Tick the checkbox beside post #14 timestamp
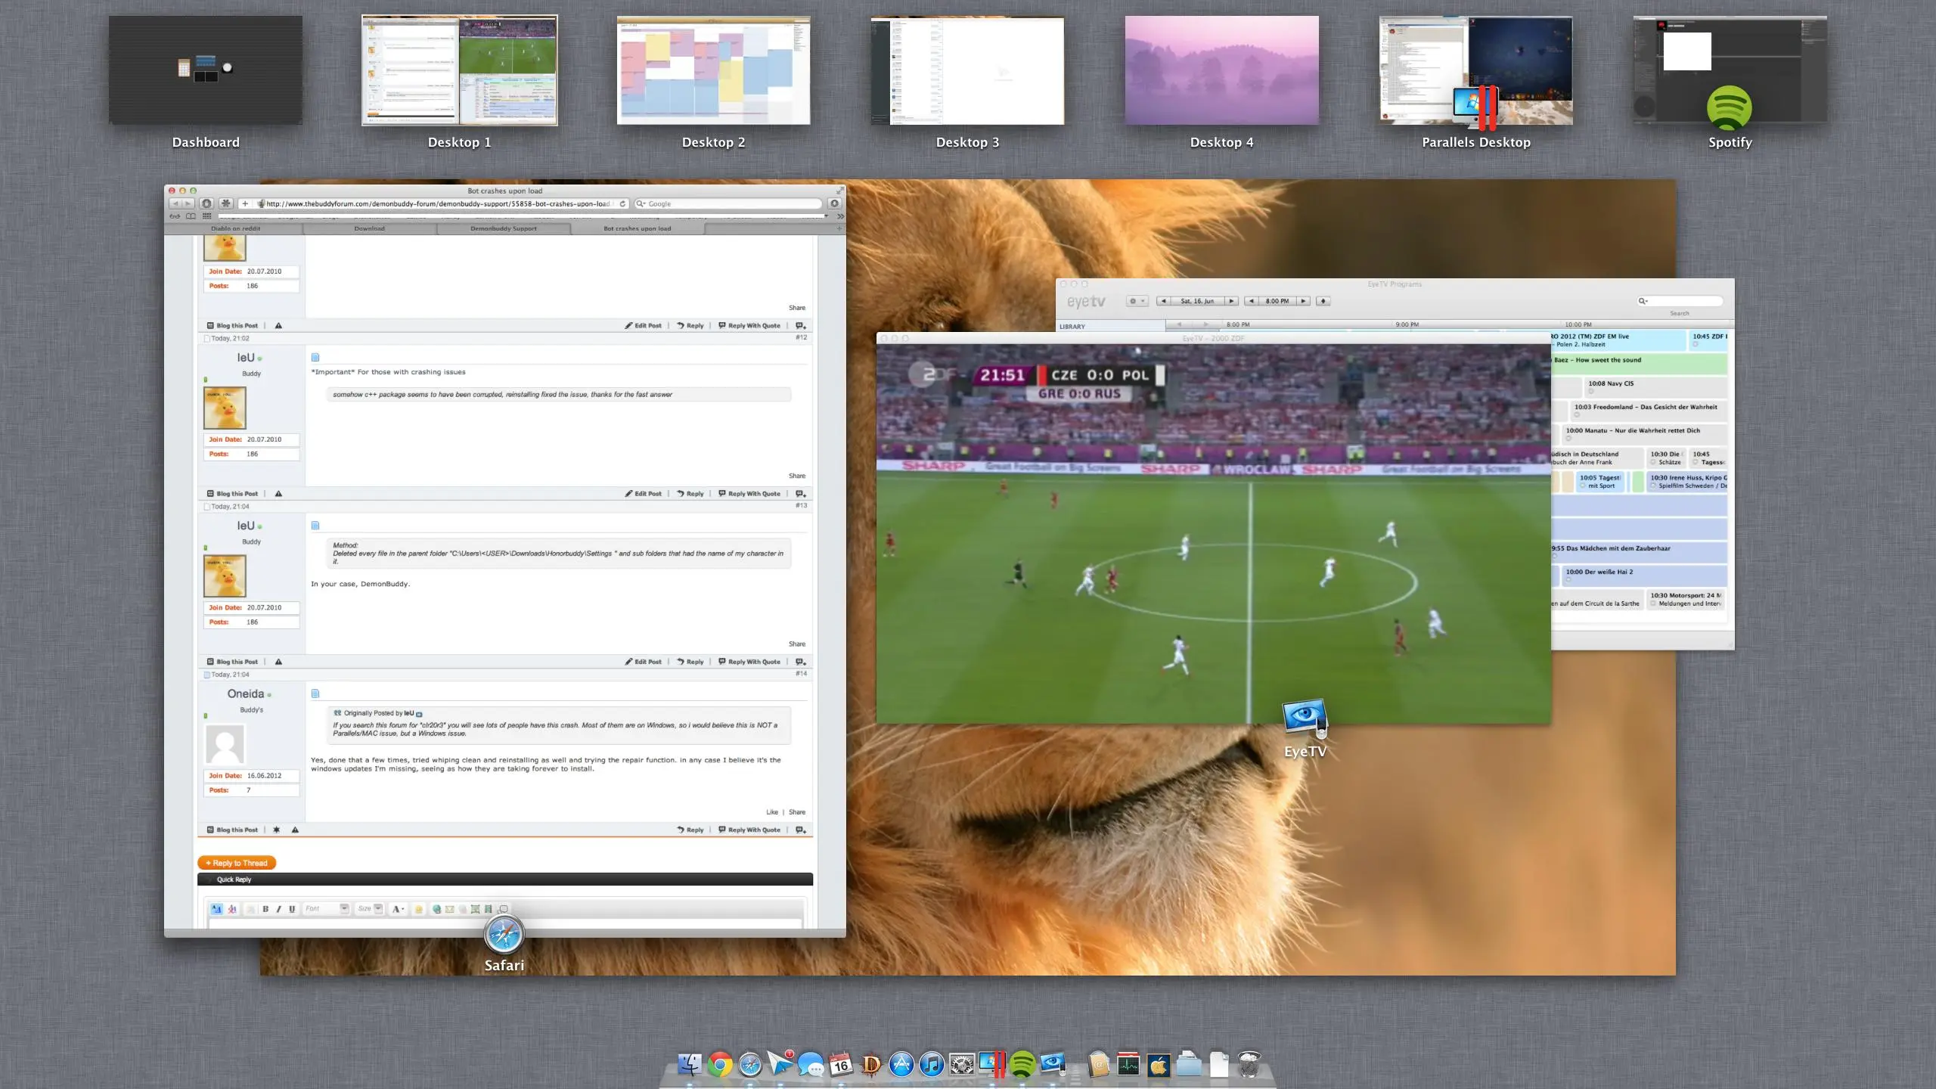1936x1089 pixels. click(207, 675)
